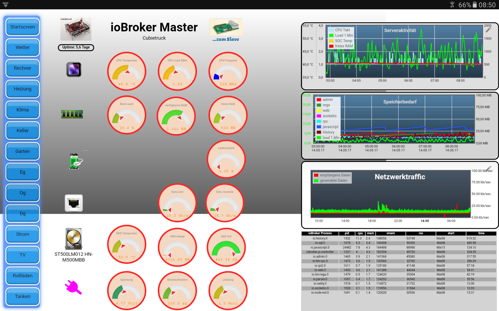Toggle SOC Temp legend entry
This screenshot has width=499, height=311.
(x=341, y=41)
